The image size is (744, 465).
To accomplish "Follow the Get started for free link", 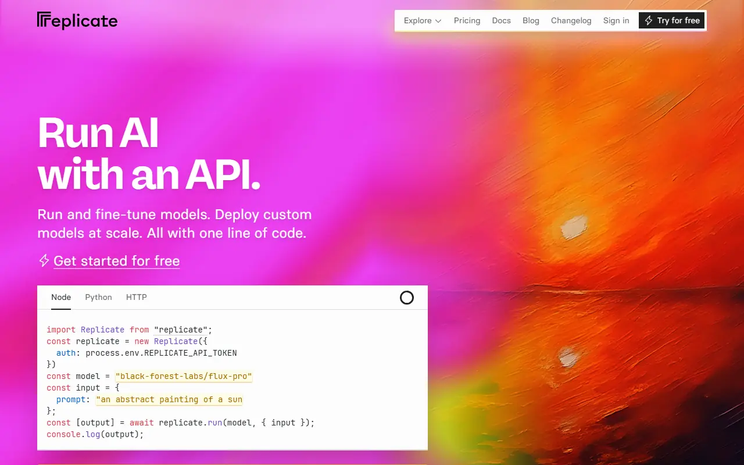I will point(116,260).
